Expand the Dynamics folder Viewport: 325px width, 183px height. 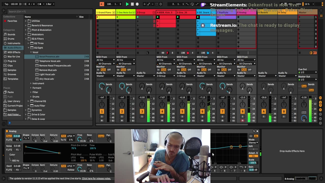pyautogui.click(x=26, y=110)
